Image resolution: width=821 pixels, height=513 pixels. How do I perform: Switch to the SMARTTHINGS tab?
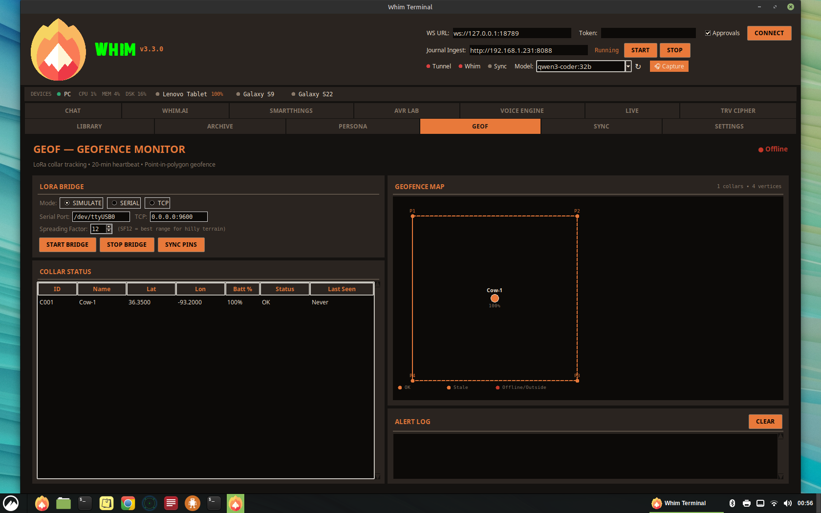(x=291, y=110)
